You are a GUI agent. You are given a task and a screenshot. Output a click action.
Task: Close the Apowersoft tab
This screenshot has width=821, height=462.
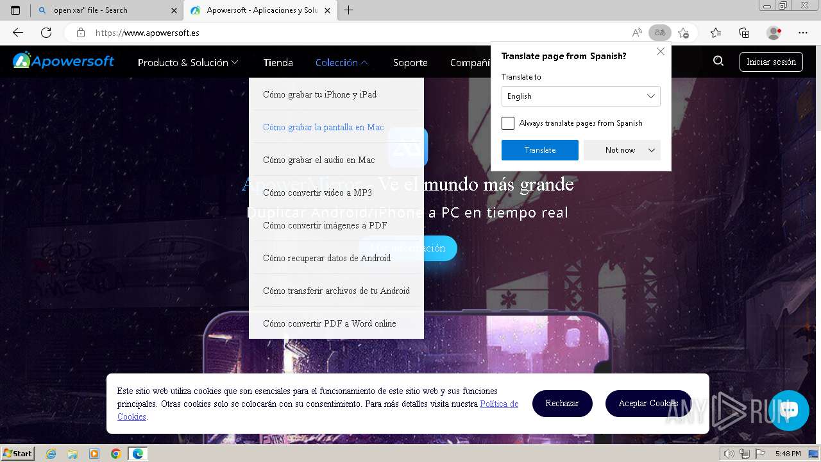328,10
